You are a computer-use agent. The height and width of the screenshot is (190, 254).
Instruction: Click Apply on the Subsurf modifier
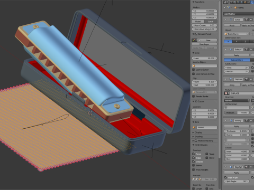point(237,55)
